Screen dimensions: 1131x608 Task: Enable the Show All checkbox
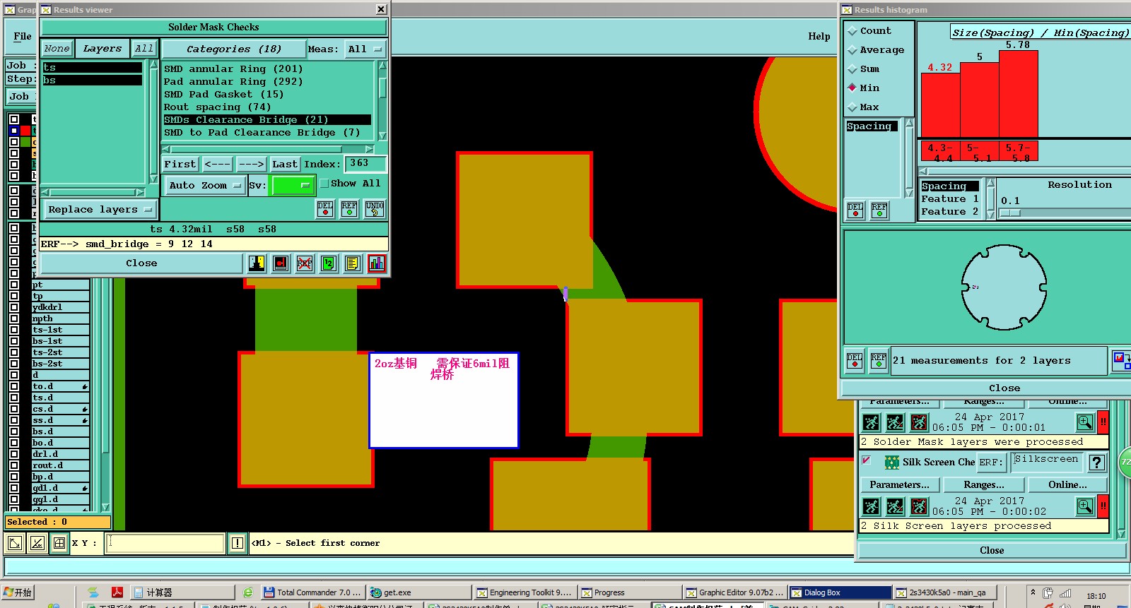tap(324, 184)
